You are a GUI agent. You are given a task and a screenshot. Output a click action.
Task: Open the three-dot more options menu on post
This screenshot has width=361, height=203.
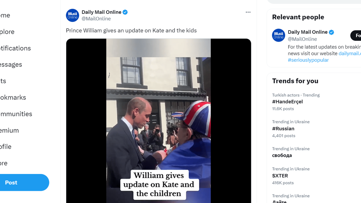[248, 12]
